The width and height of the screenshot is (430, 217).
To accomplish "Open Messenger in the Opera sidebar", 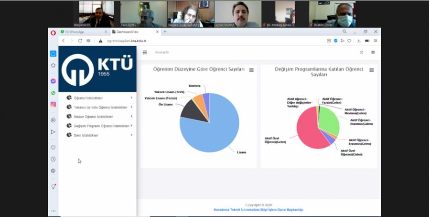I will coord(53,81).
